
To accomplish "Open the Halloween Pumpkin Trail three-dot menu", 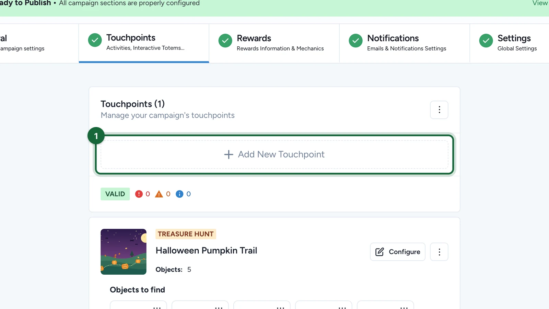I will [439, 252].
